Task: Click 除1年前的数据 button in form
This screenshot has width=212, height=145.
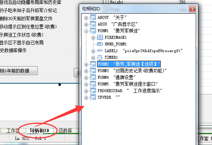Action: (19, 71)
